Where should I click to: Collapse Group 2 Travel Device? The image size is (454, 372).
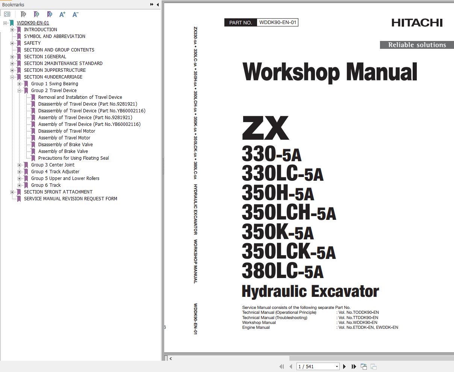[x=20, y=91]
